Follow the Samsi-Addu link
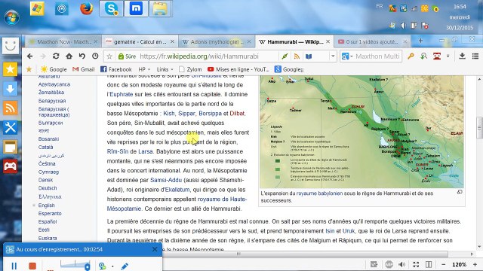The width and height of the screenshot is (483, 271). coord(166,180)
